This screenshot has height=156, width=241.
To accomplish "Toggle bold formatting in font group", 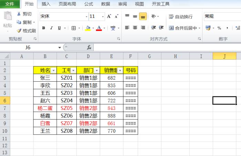I will tap(43, 28).
